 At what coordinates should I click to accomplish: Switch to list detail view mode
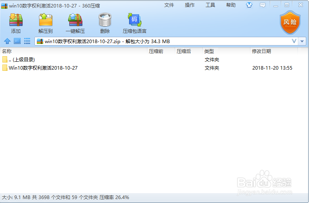coord(27,41)
